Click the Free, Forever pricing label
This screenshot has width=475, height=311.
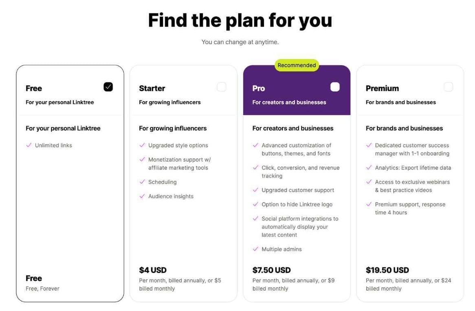click(x=42, y=288)
